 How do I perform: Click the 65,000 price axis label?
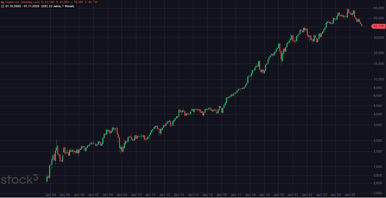click(x=379, y=8)
